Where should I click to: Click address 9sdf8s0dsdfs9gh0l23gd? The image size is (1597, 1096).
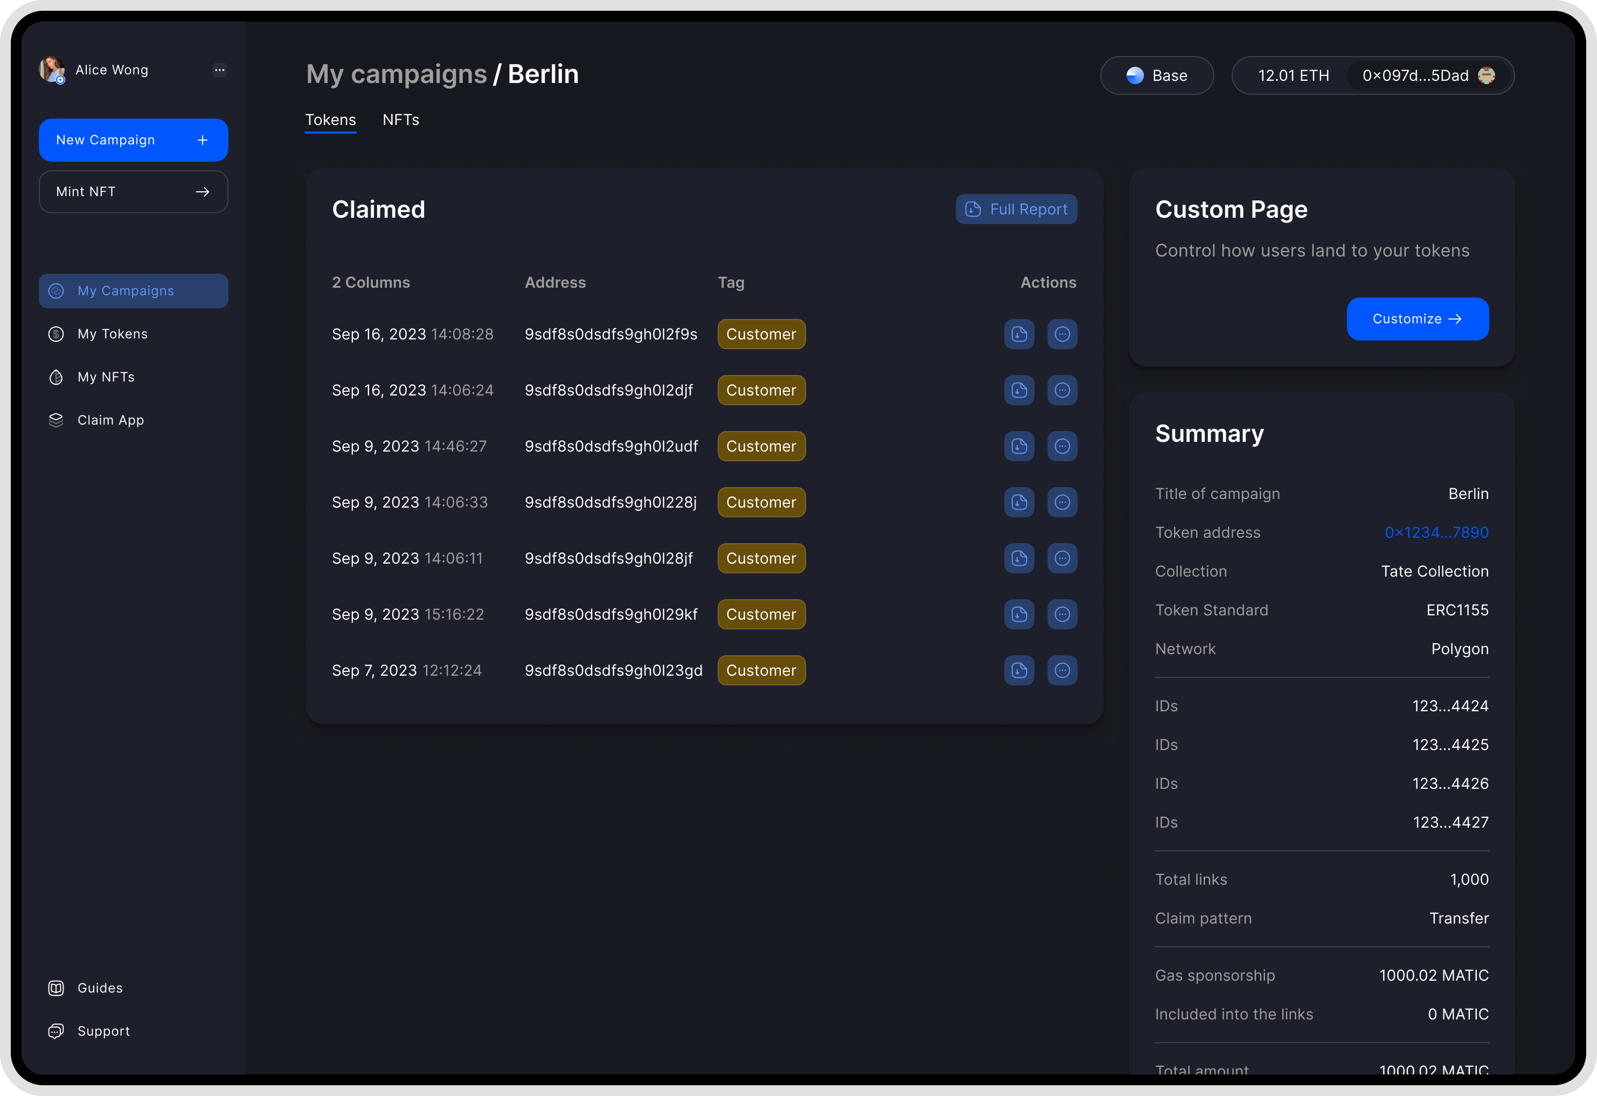[614, 670]
